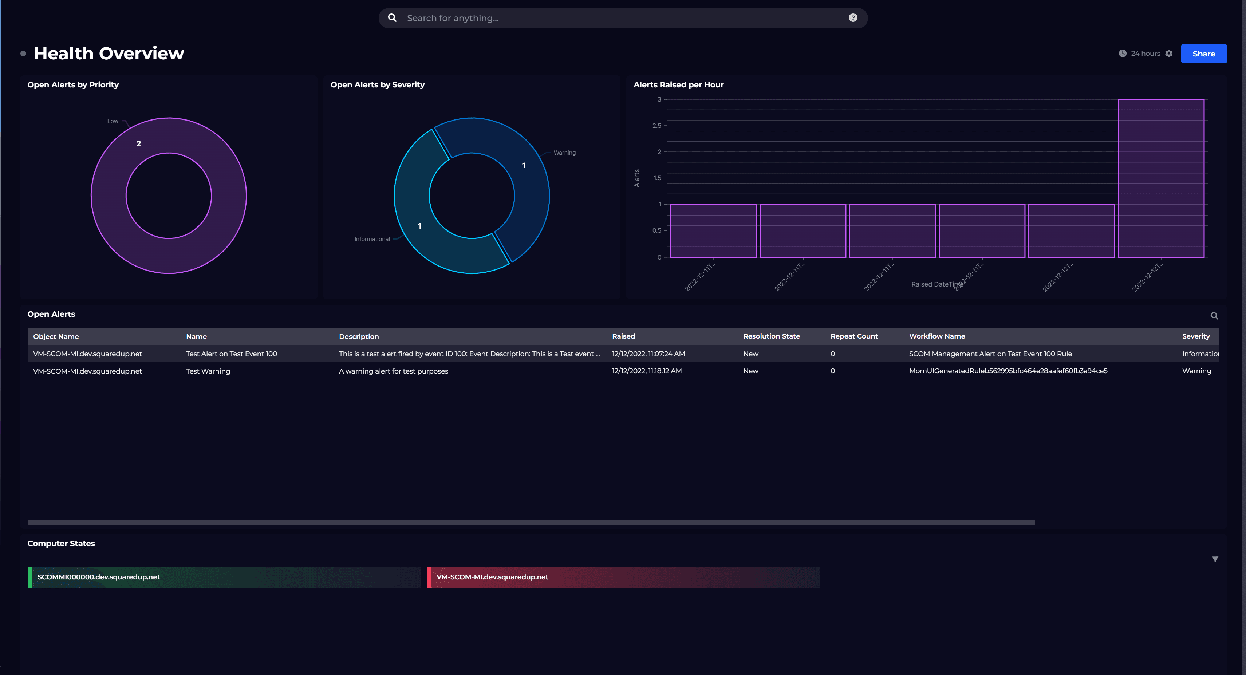This screenshot has width=1246, height=675.
Task: Click the search icon on the Open Alerts panel
Action: [1215, 316]
